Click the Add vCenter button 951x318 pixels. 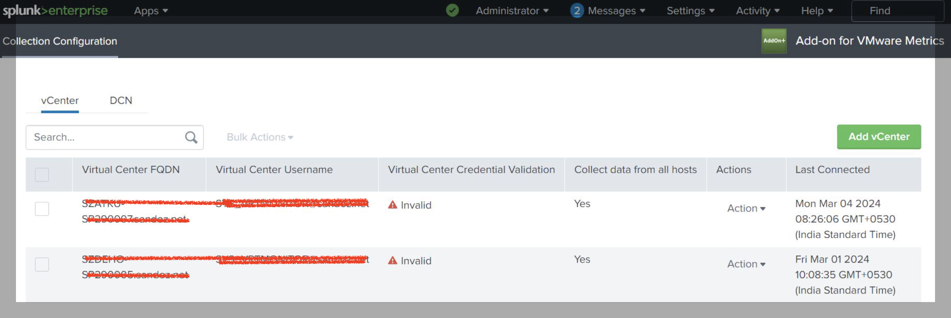click(x=879, y=137)
